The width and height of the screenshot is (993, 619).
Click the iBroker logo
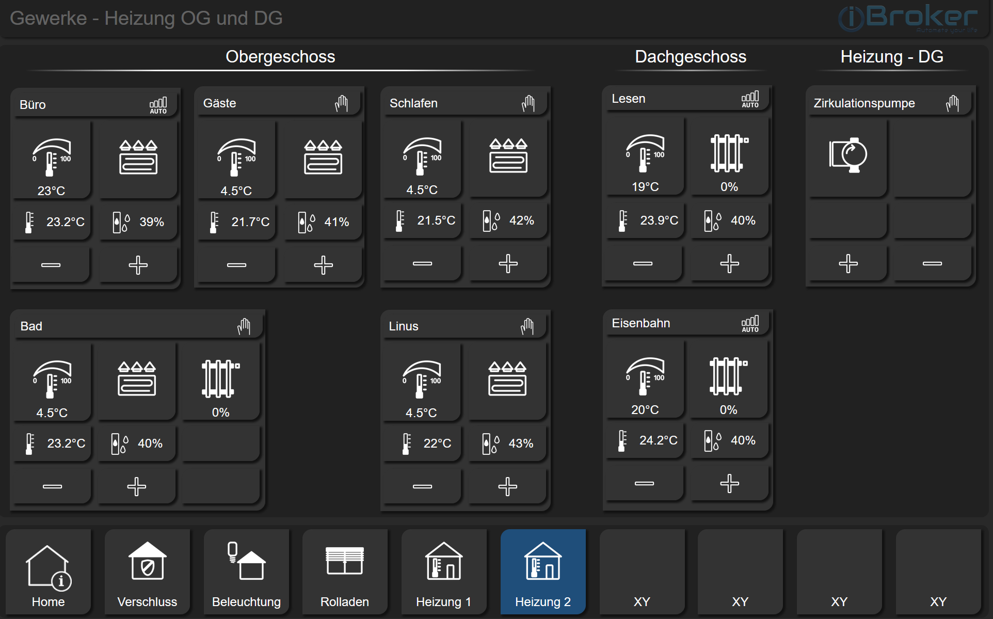[907, 18]
